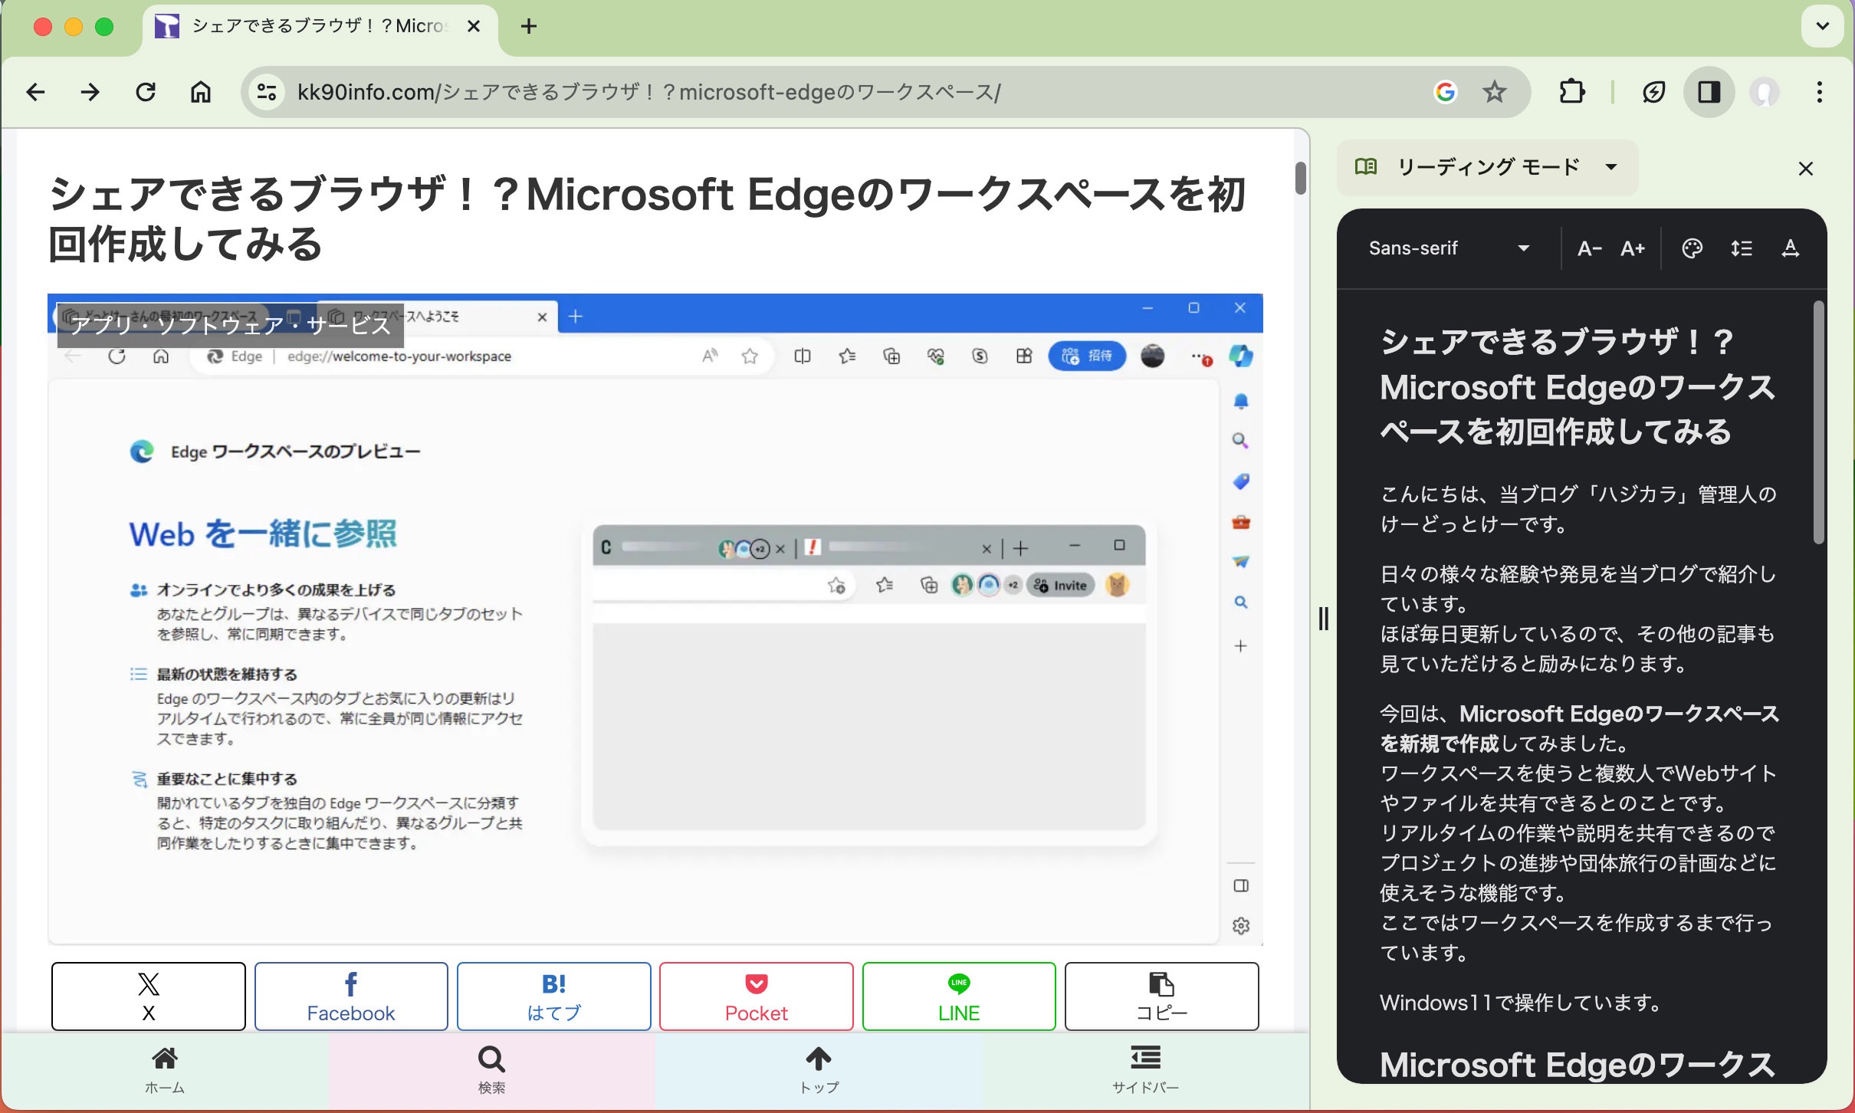
Task: Share article on Facebook
Action: 351,996
